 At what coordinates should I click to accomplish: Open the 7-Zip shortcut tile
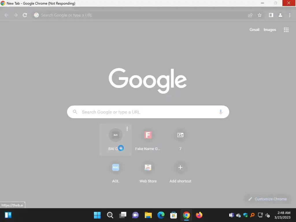[180, 140]
